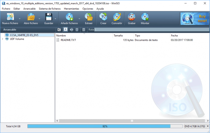The width and height of the screenshot is (210, 133).
Task: Sort by the Tamaño column header
Action: pyautogui.click(x=123, y=35)
